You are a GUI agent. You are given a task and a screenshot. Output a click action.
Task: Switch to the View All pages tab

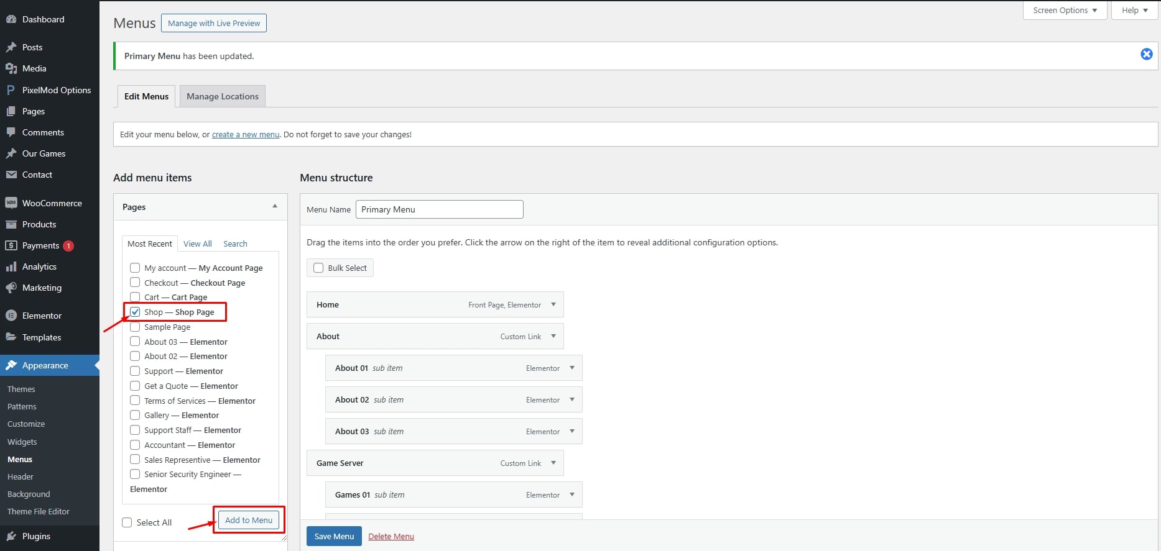[198, 244]
